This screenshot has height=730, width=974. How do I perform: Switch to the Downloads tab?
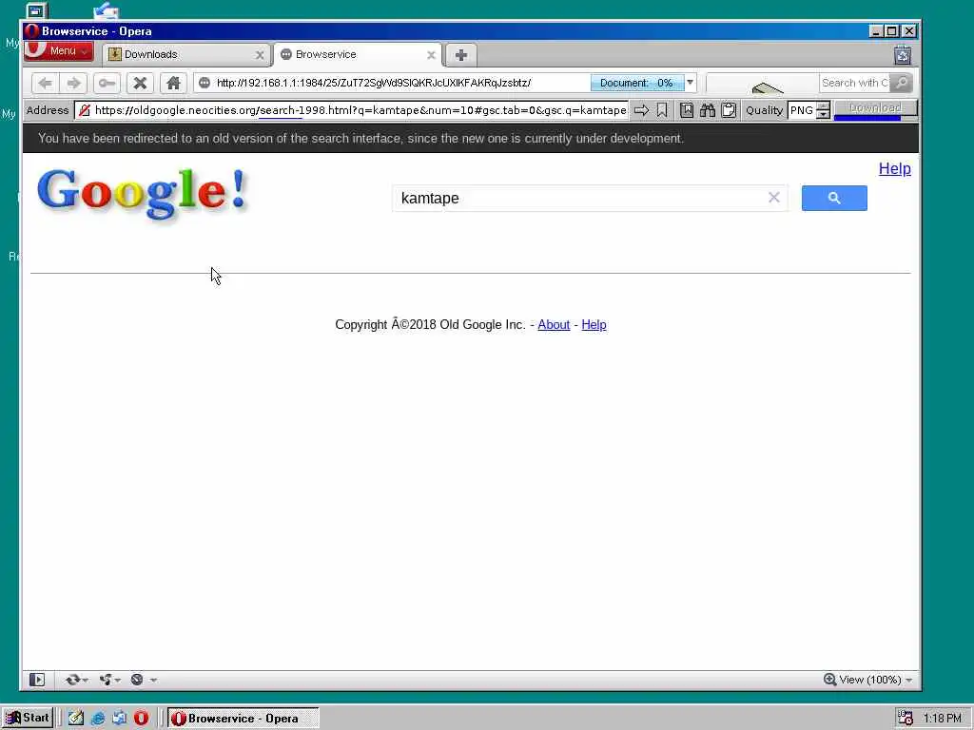point(186,54)
